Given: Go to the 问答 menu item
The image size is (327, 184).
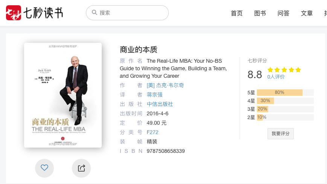Looking at the screenshot, I should pos(283,13).
